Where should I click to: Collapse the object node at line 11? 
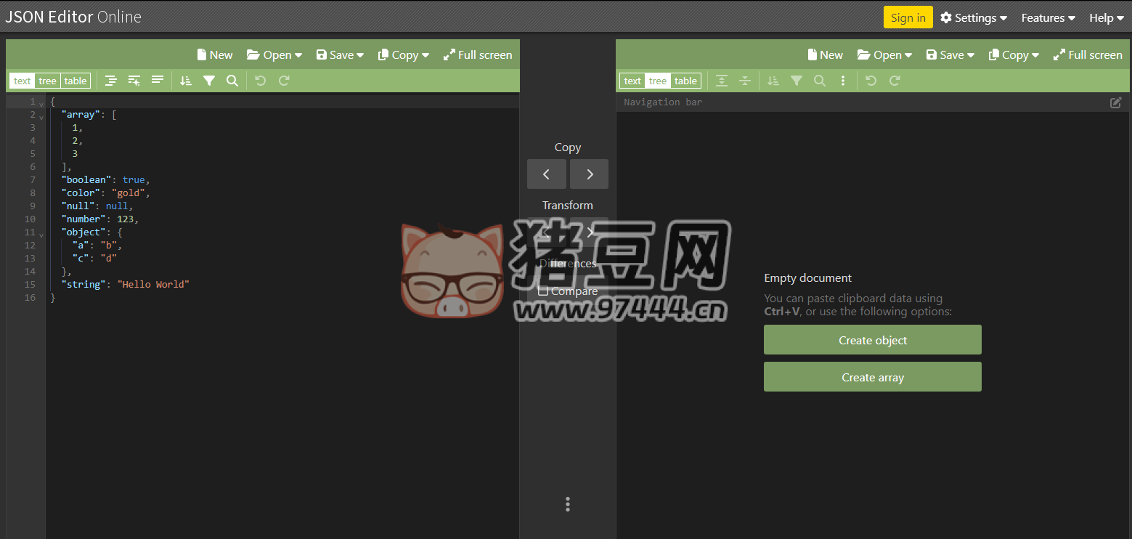tap(41, 234)
